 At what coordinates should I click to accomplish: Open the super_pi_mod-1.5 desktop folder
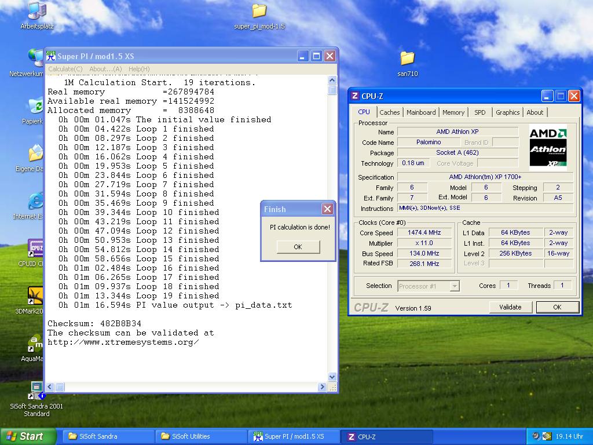point(259,12)
